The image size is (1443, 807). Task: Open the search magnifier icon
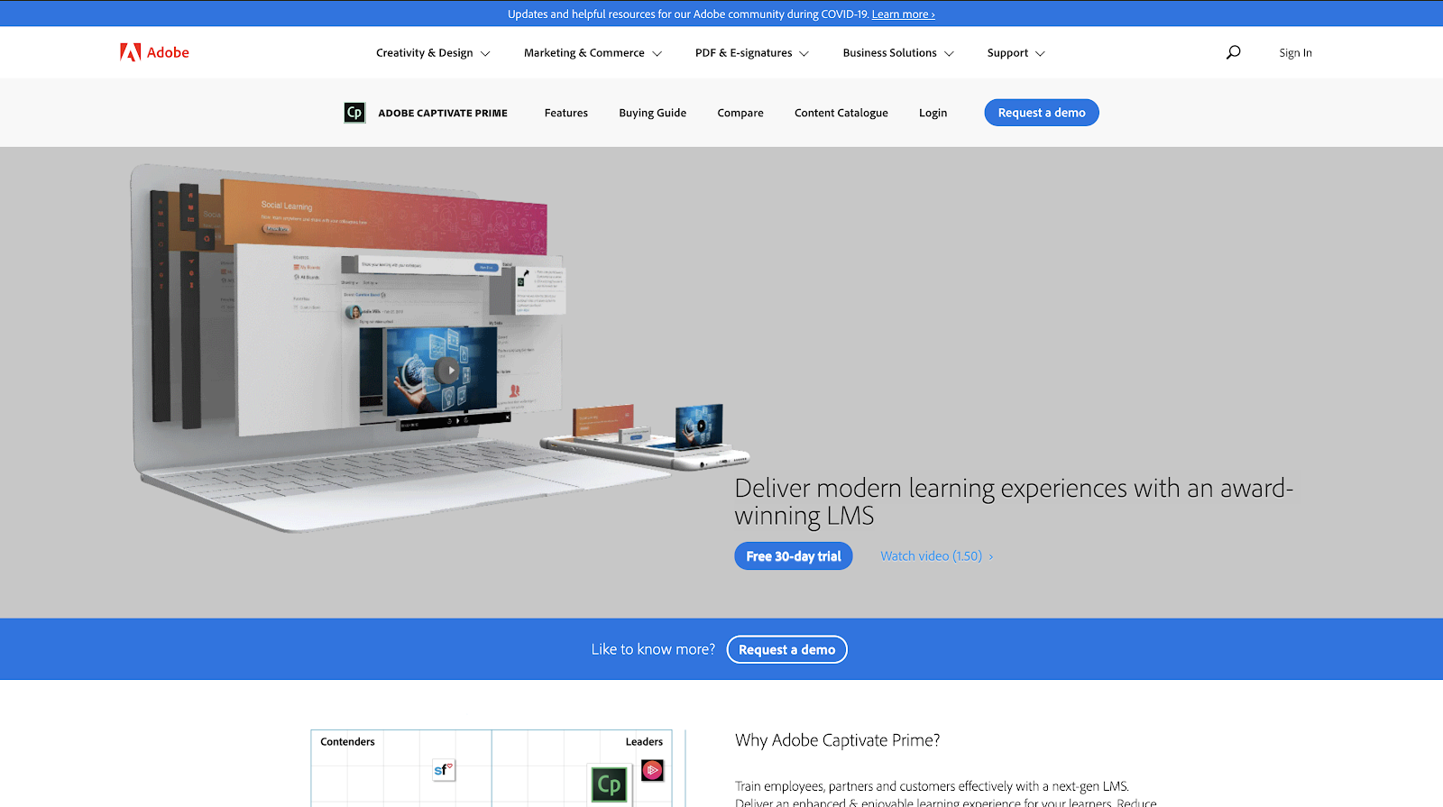pos(1233,52)
